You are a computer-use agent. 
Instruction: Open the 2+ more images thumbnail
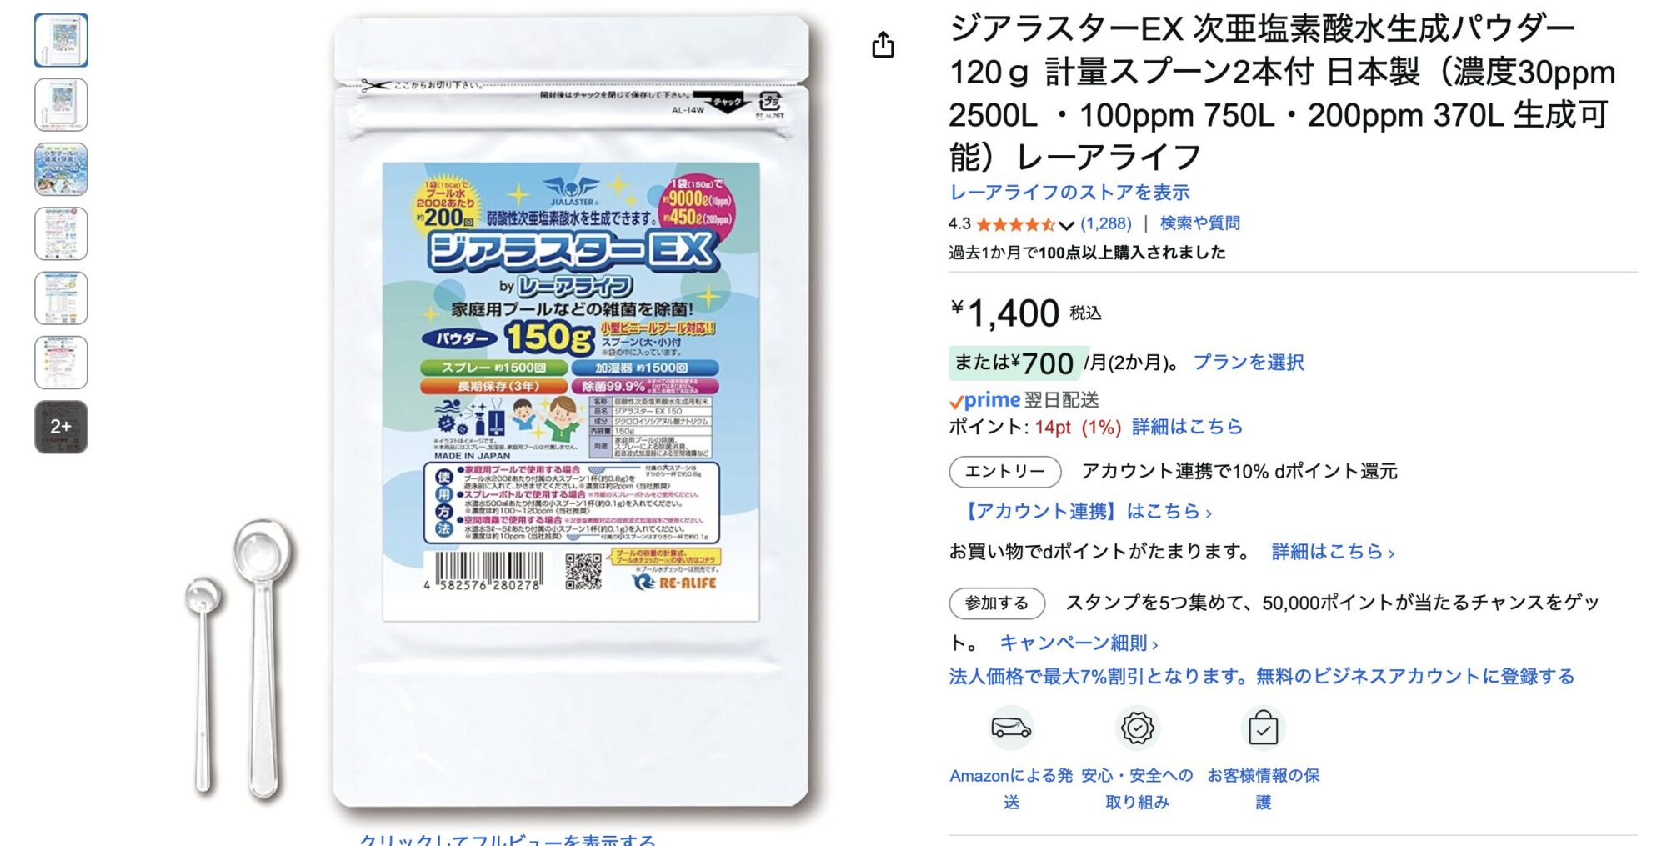61,427
